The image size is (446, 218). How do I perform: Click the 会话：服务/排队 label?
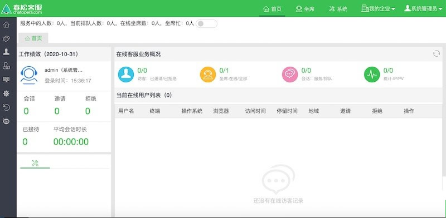[317, 78]
